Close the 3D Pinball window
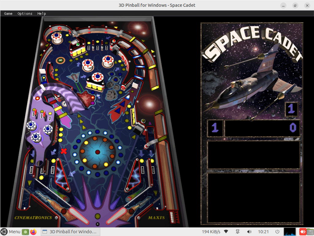The height and width of the screenshot is (236, 314). [x=307, y=6]
